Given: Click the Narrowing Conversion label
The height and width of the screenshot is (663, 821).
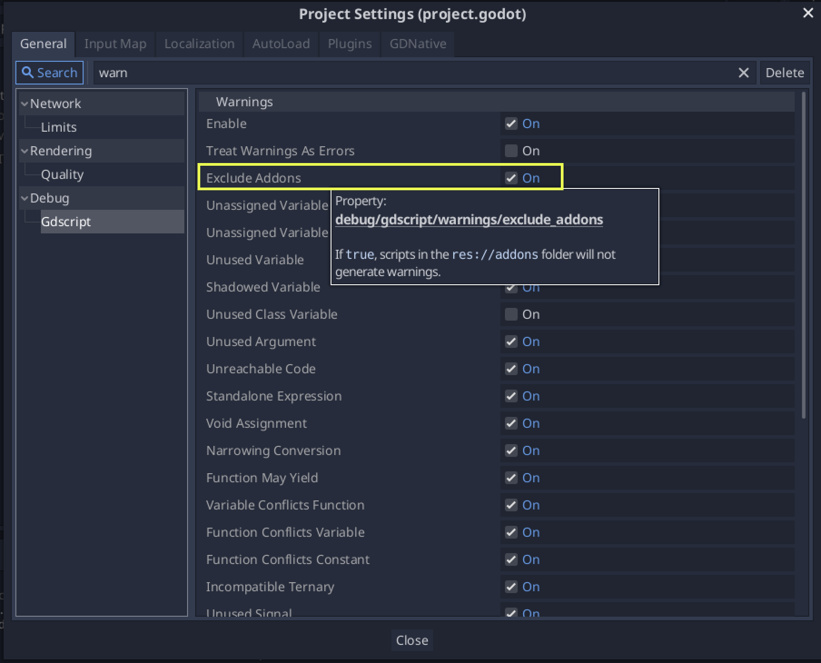Looking at the screenshot, I should coord(273,450).
